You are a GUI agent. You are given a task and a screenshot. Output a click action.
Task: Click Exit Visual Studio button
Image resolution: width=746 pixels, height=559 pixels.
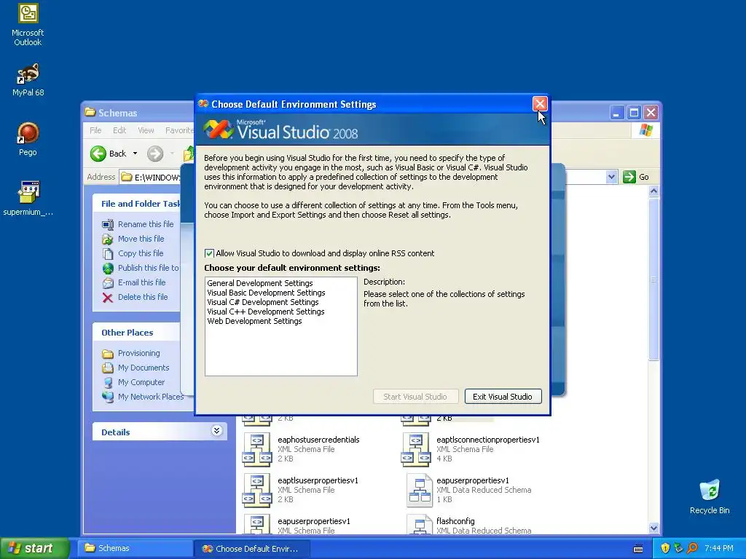click(x=503, y=397)
